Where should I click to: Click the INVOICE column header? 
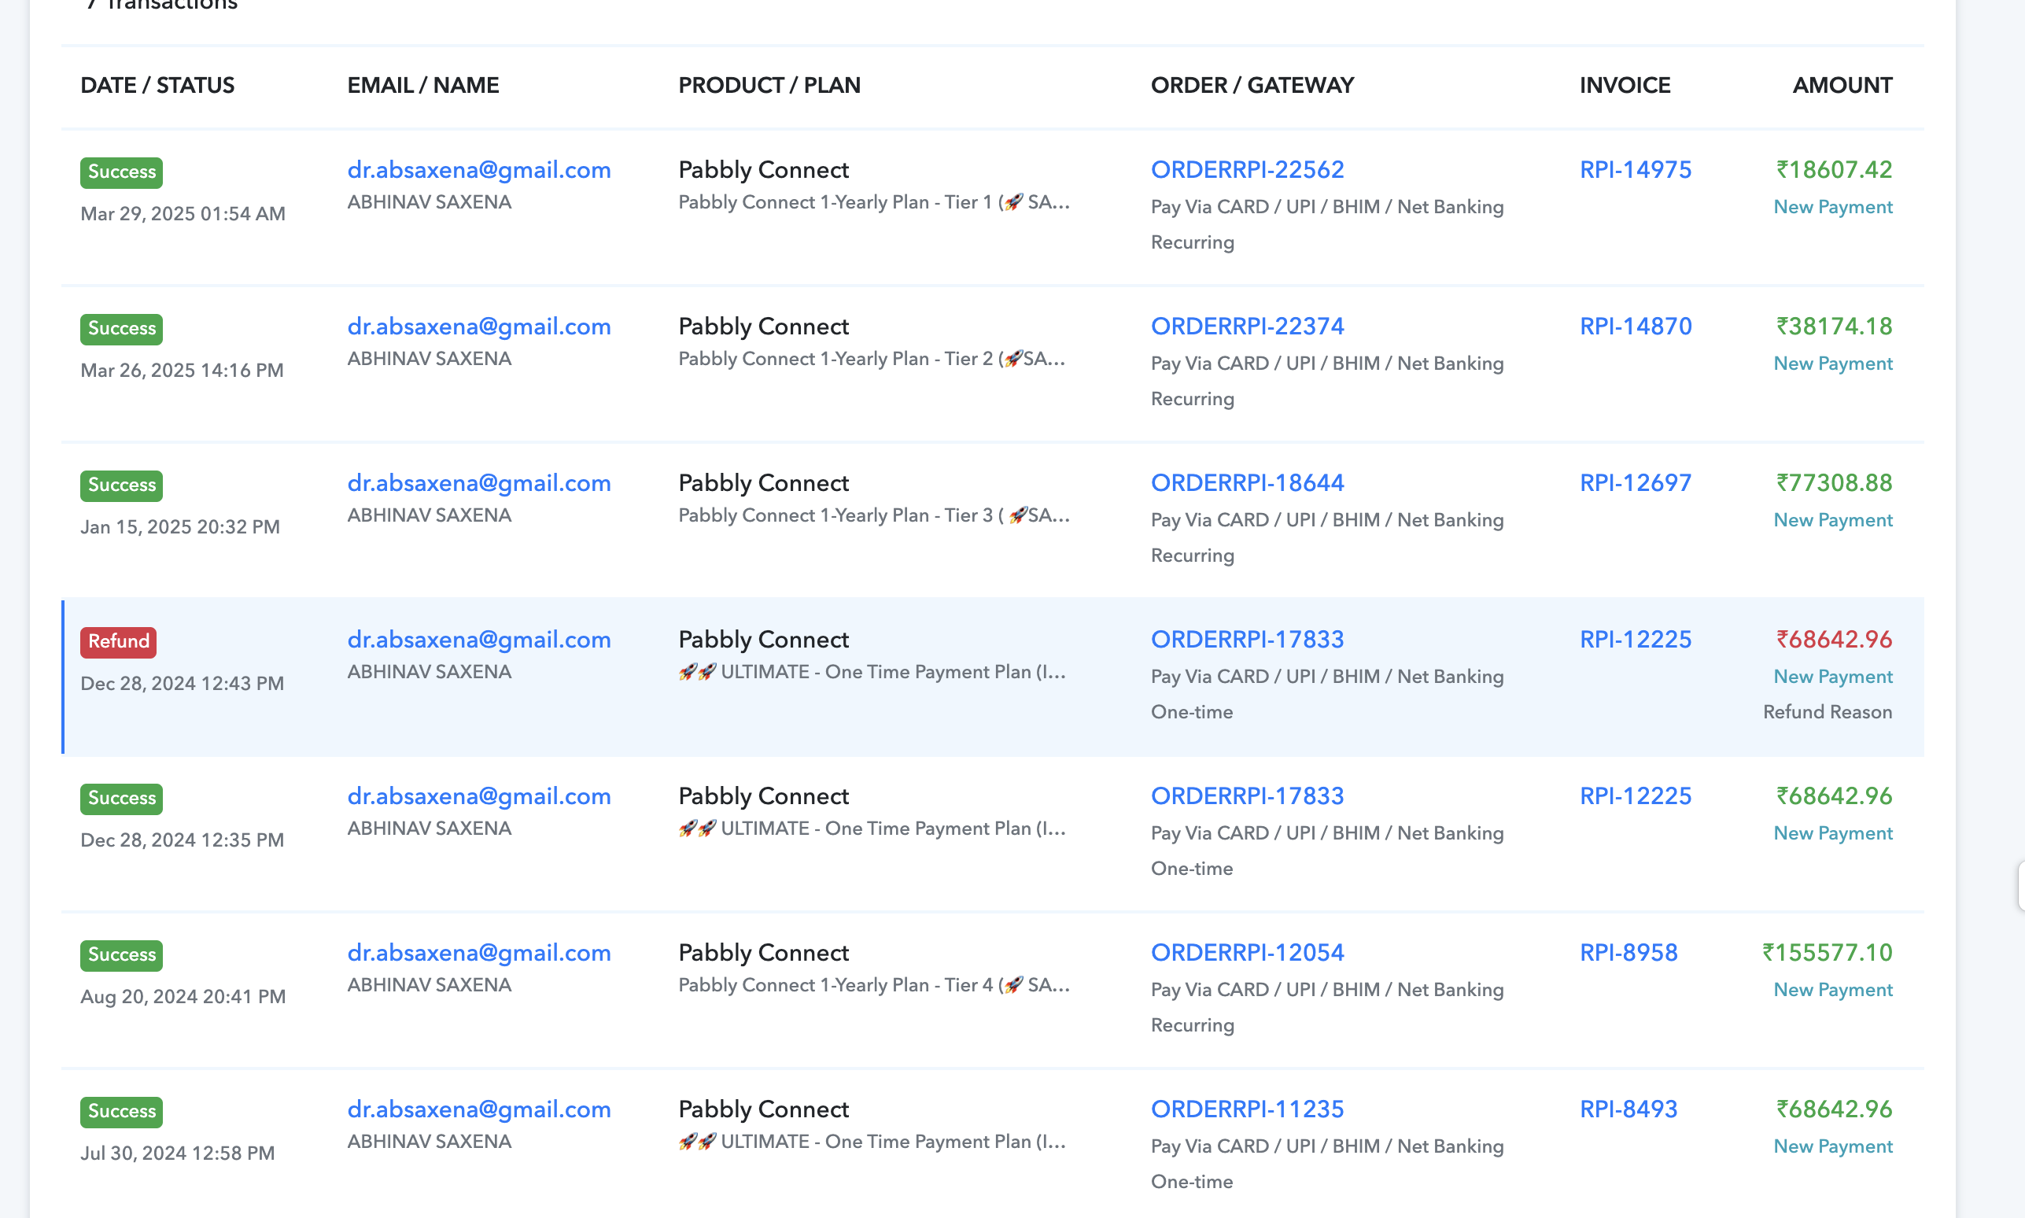pyautogui.click(x=1625, y=85)
